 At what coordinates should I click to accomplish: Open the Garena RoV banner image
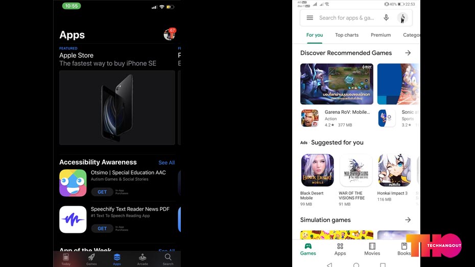click(x=337, y=84)
